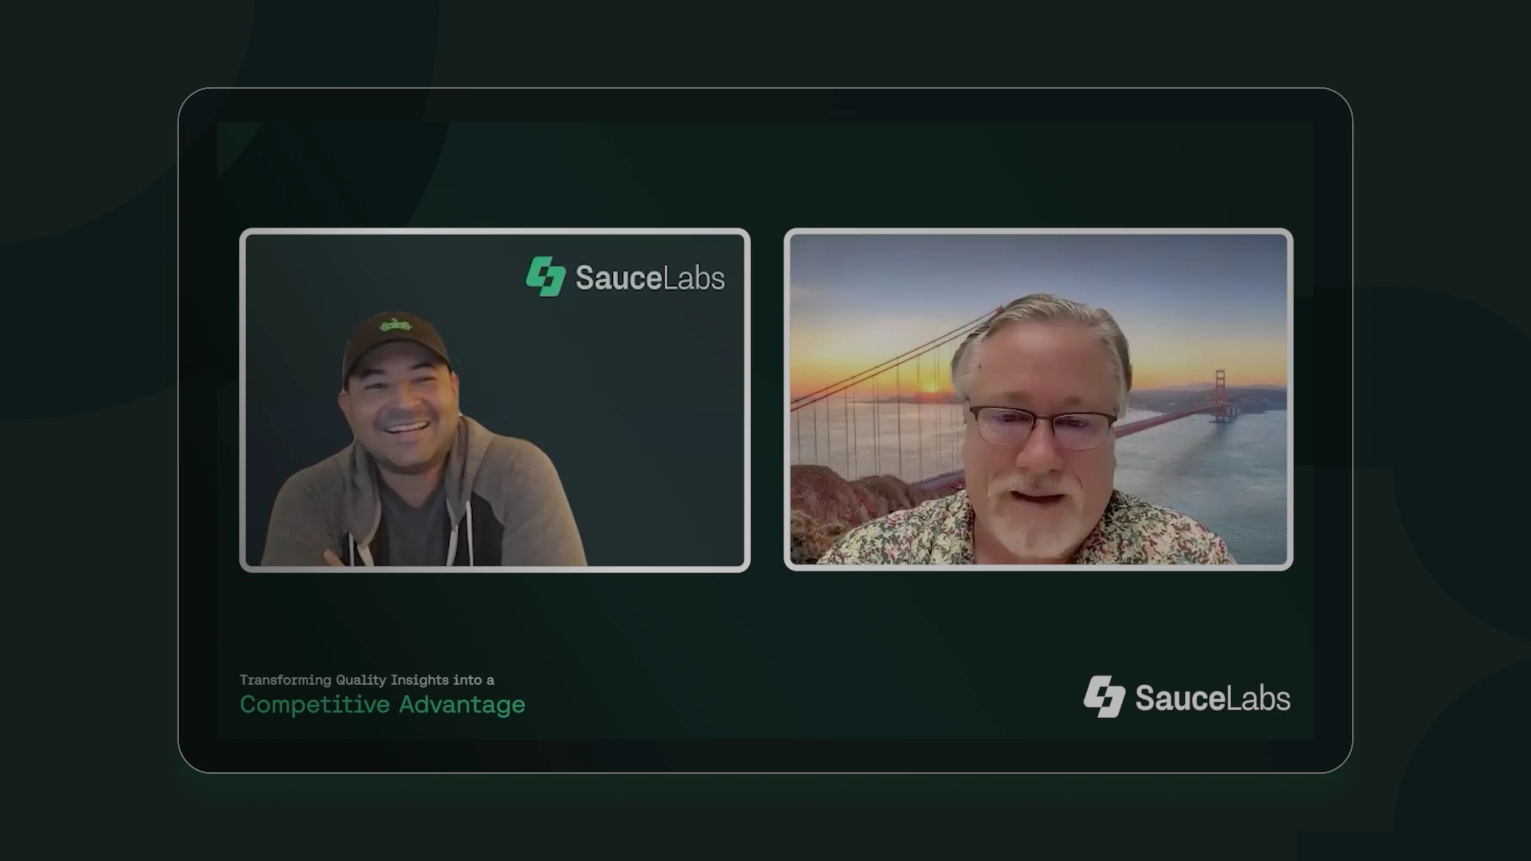
Task: Open the SauceLabs wordmark in the left video
Action: [x=650, y=278]
